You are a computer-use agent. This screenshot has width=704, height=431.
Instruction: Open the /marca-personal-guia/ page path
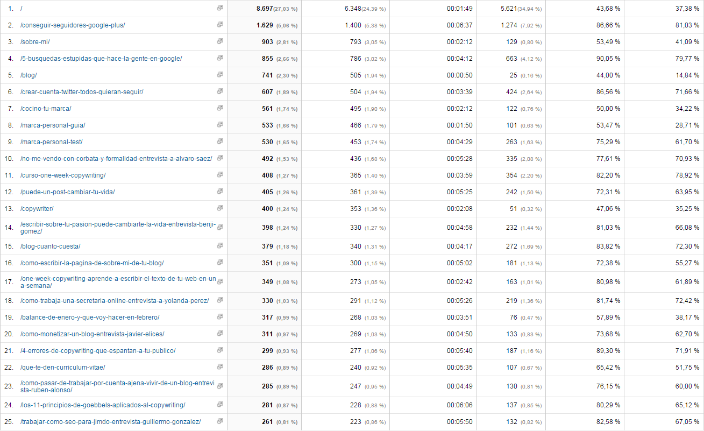53,125
